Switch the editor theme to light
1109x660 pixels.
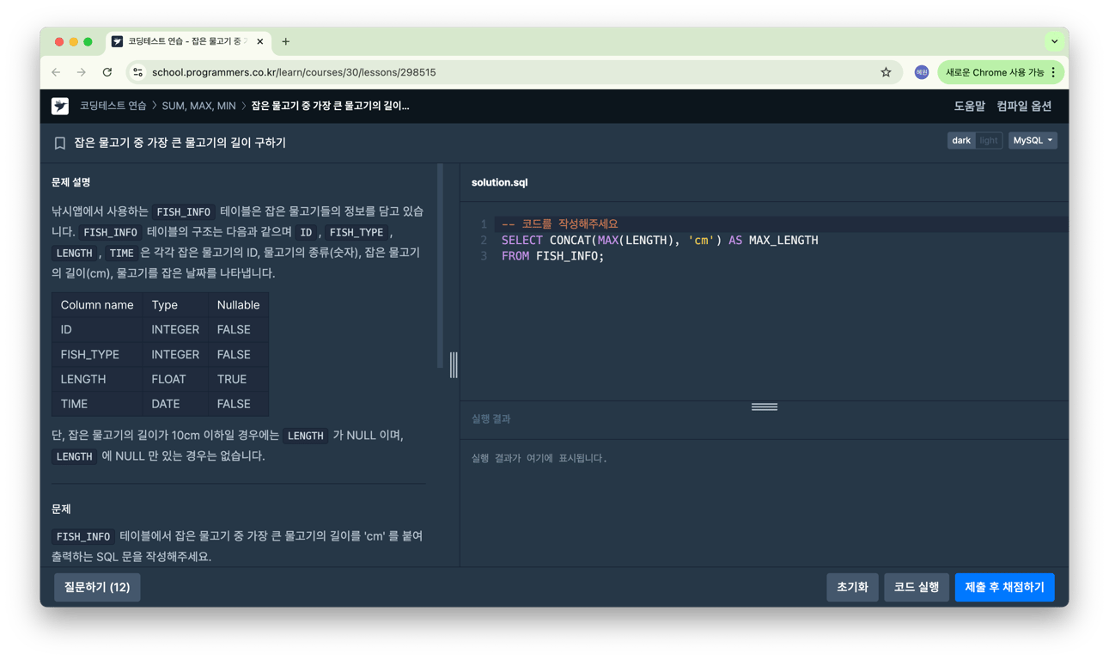[988, 139]
